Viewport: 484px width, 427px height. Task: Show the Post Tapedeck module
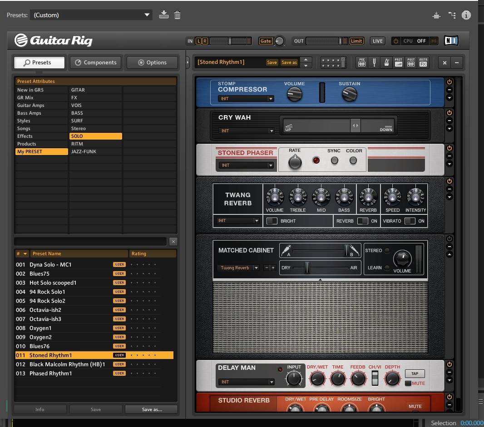click(x=411, y=63)
